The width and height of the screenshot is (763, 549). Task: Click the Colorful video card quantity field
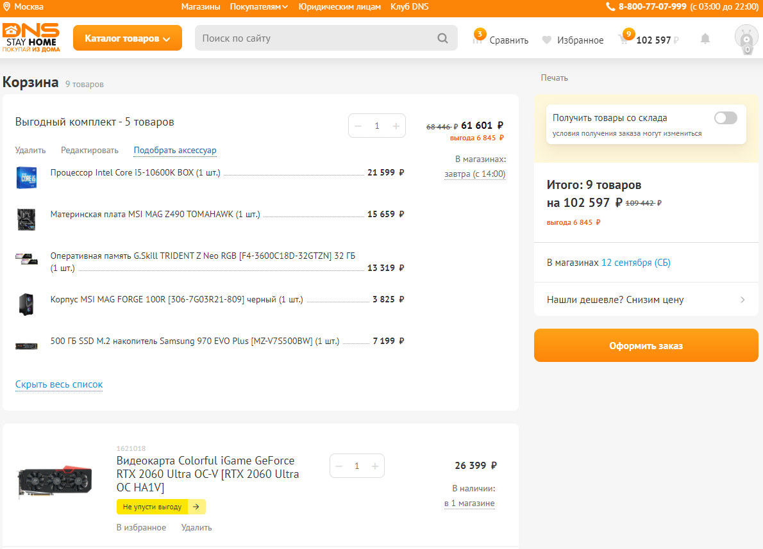(x=357, y=466)
